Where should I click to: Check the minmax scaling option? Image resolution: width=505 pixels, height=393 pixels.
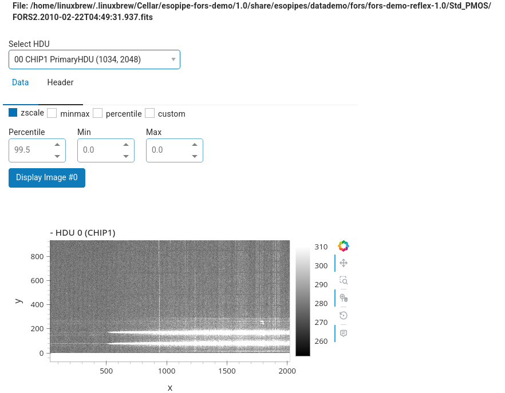point(52,113)
